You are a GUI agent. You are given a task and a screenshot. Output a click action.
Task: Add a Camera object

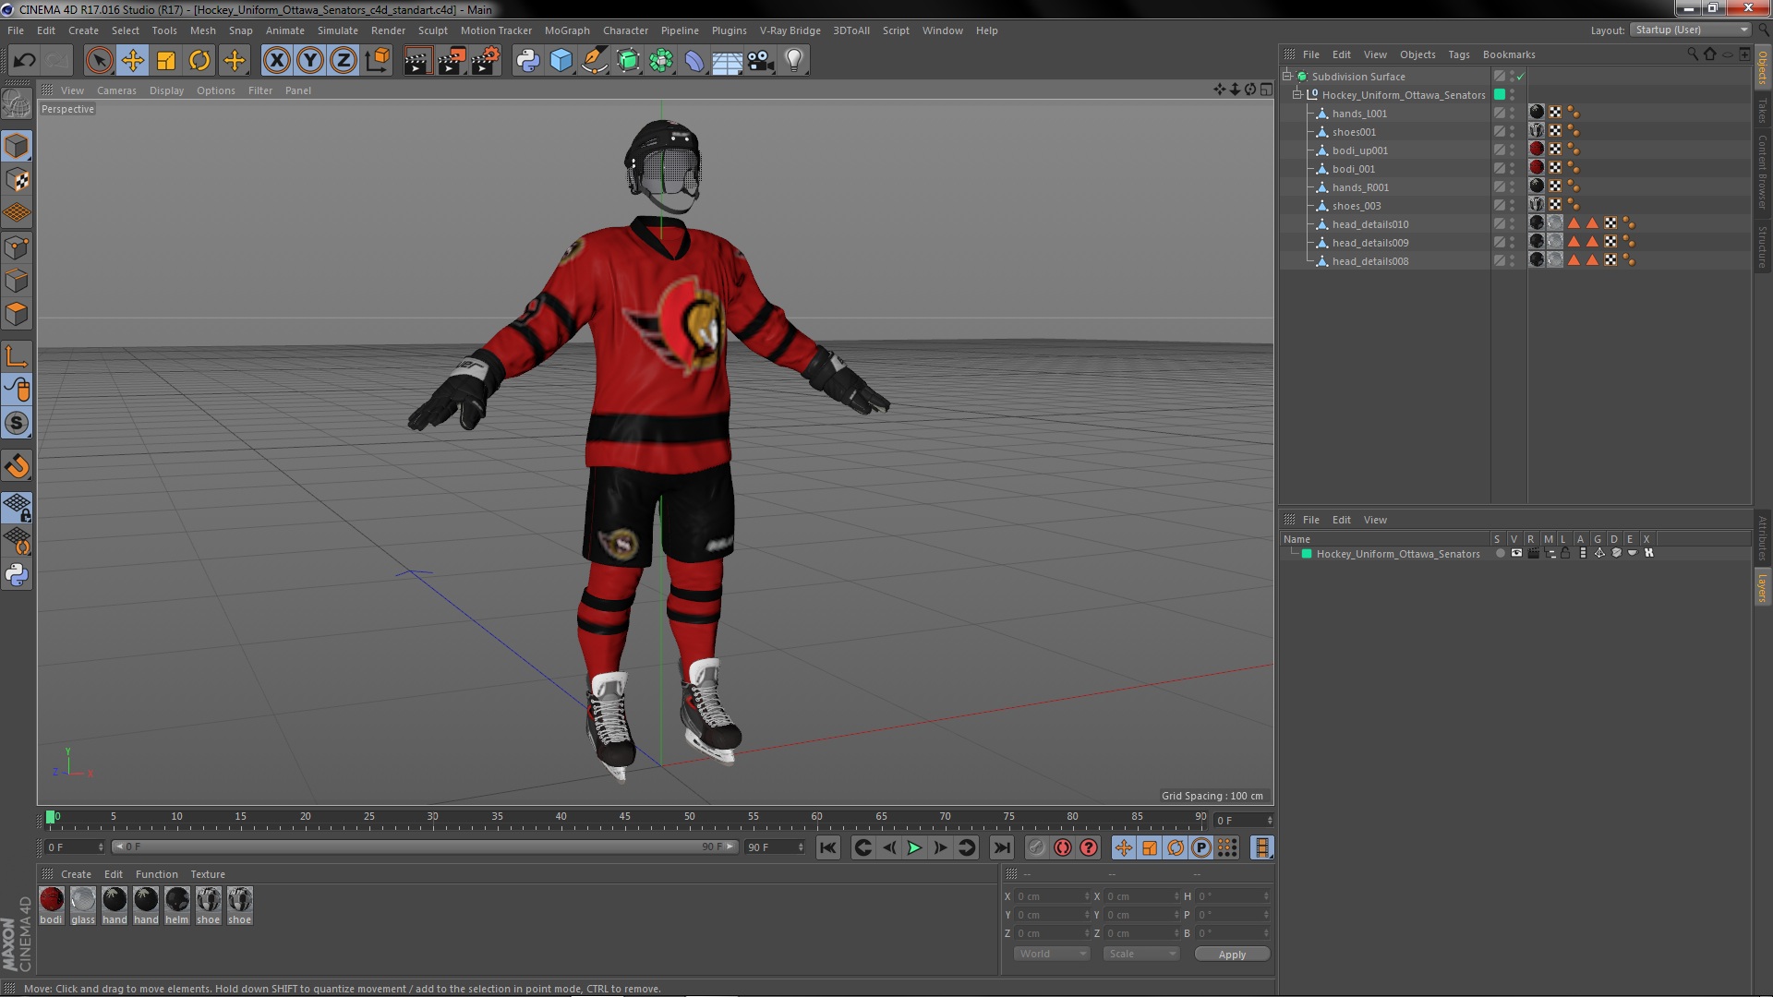(761, 61)
